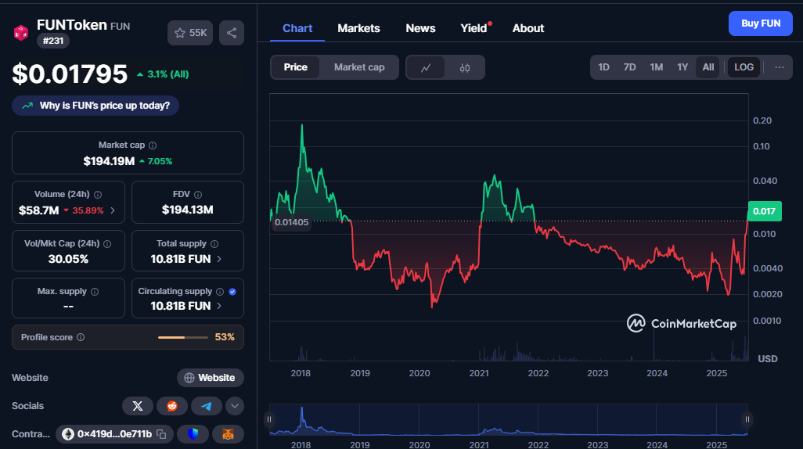Viewport: 803px width, 449px height.
Task: Copy the contract address 0x419d...0e711b
Action: [x=161, y=434]
